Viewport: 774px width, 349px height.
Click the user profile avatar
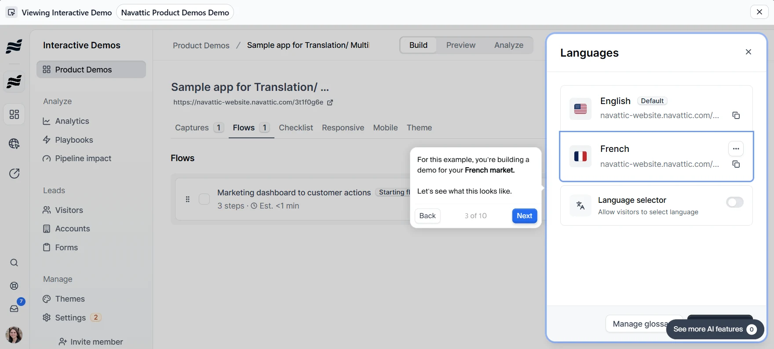(x=14, y=335)
